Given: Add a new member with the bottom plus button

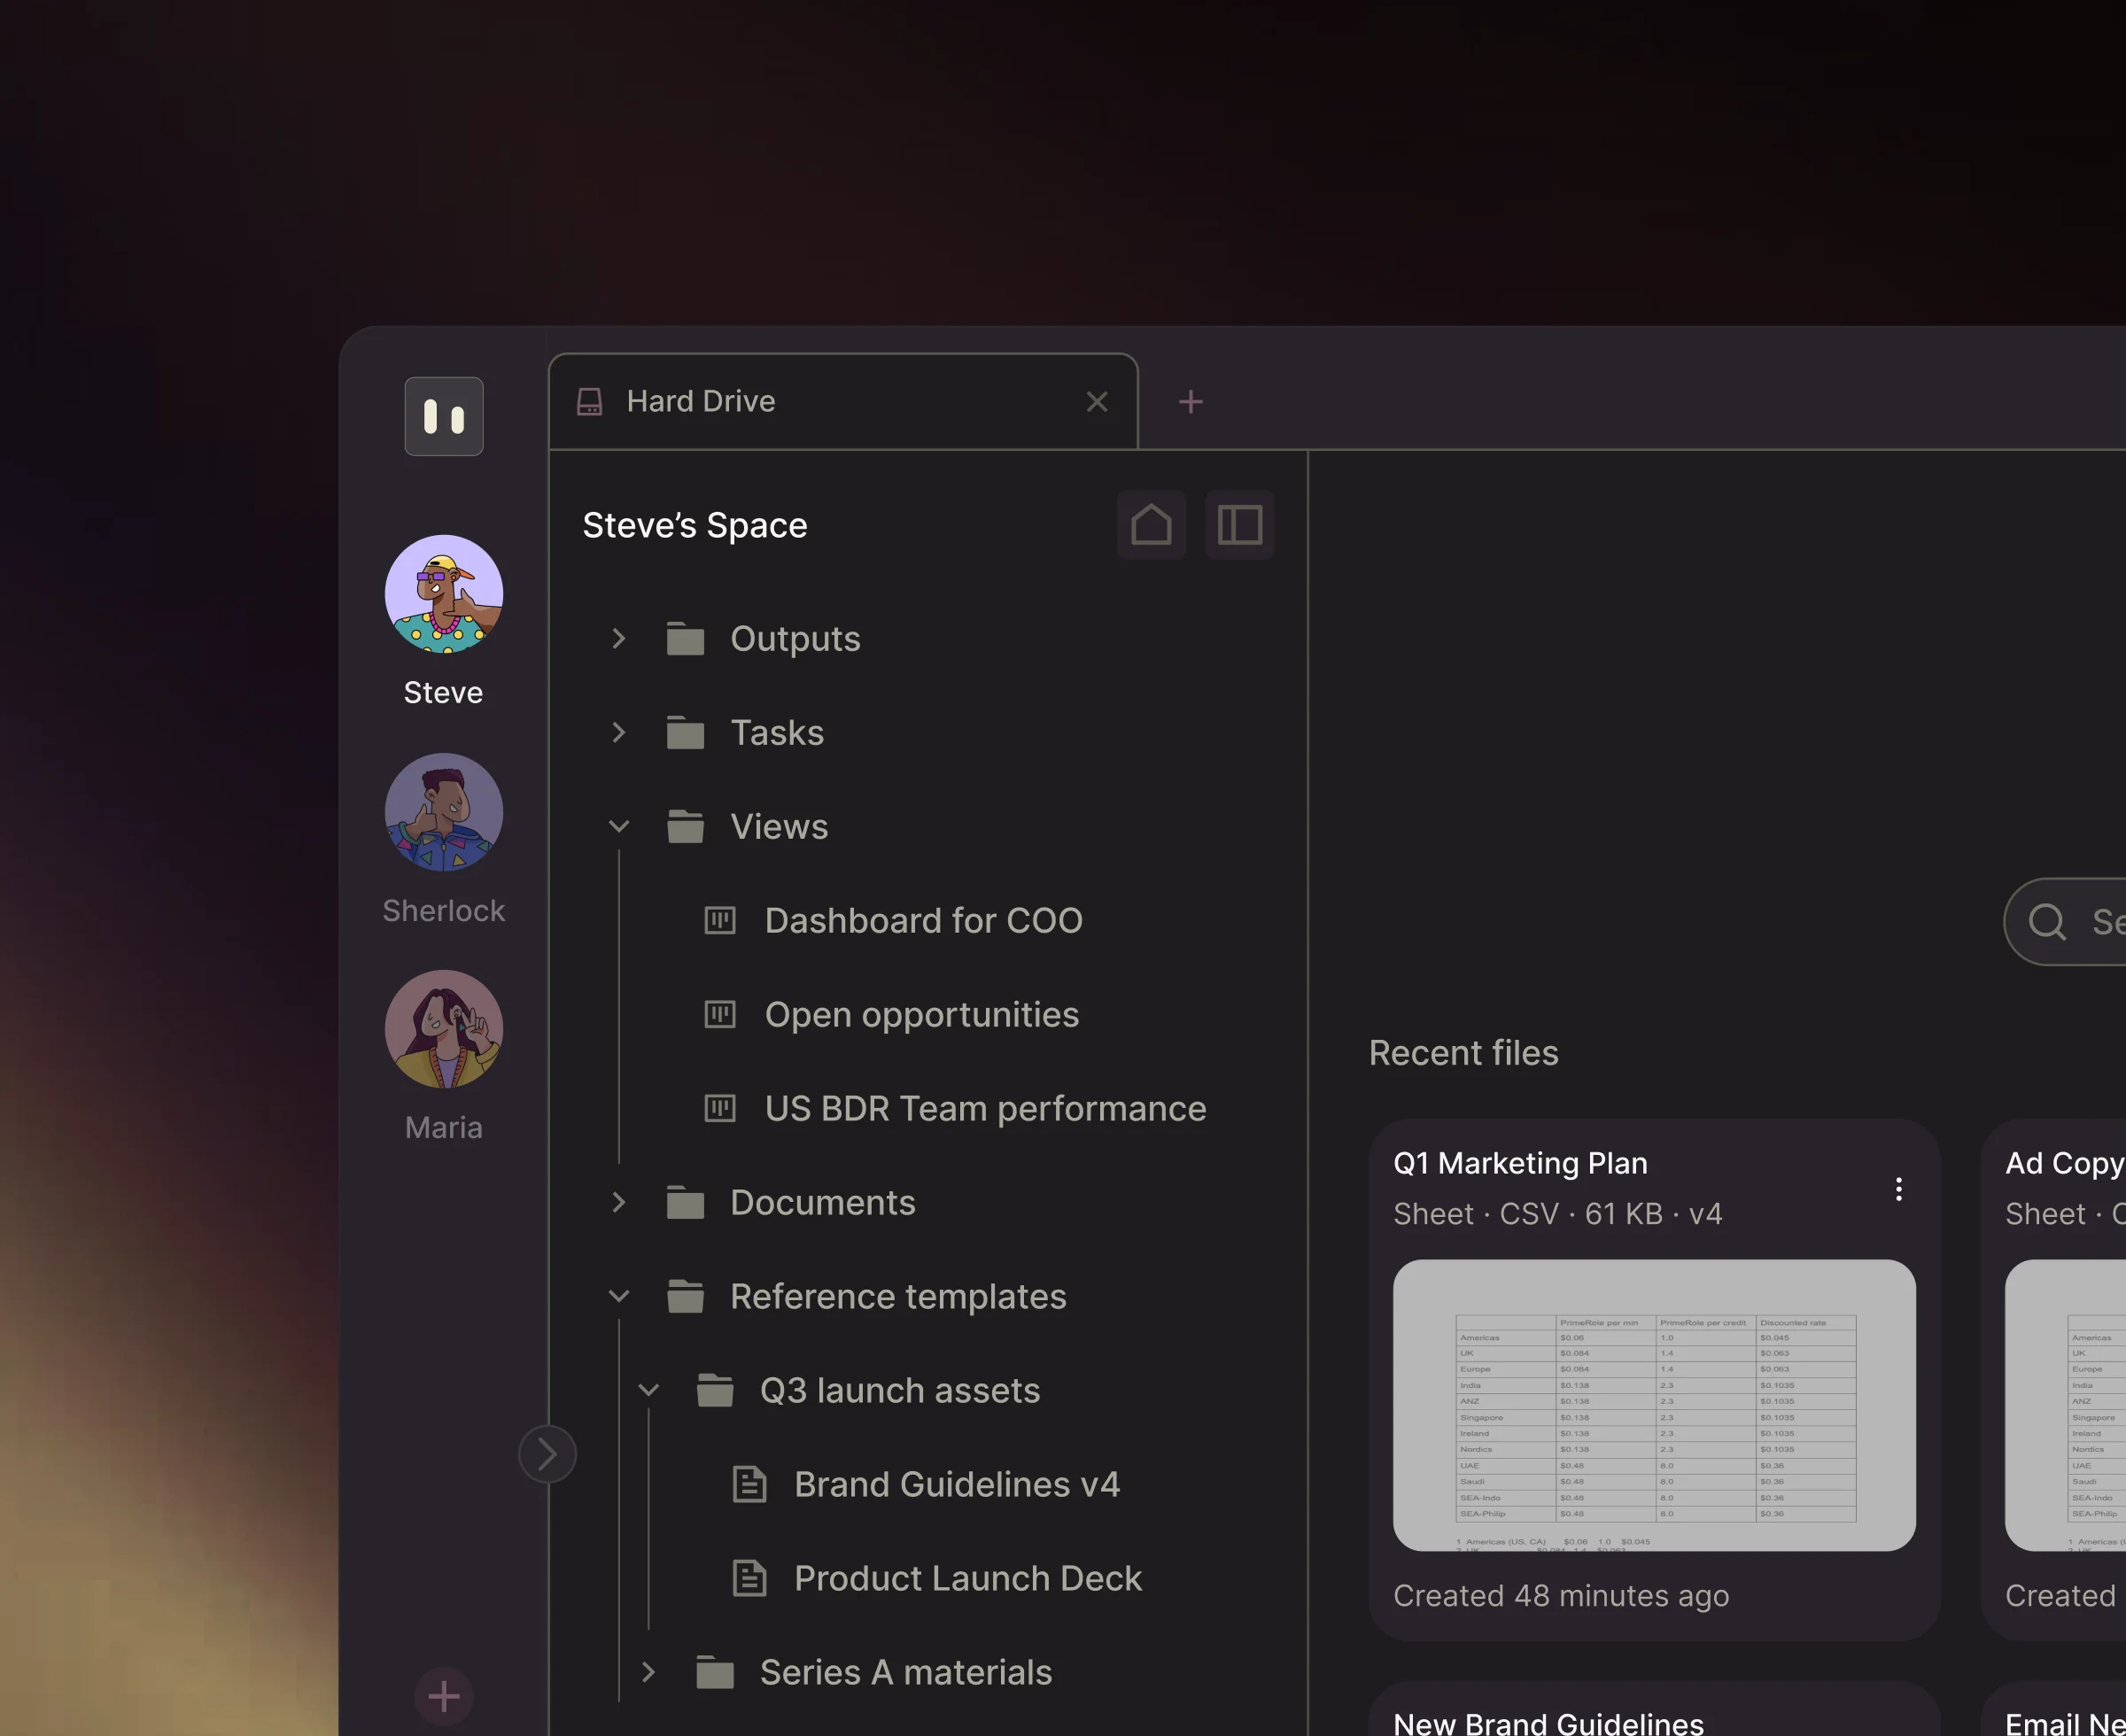Looking at the screenshot, I should 443,1696.
